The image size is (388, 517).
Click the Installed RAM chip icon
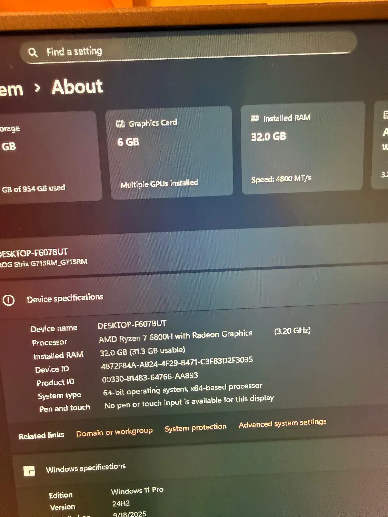pyautogui.click(x=255, y=118)
